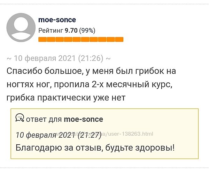Image resolution: width=209 pixels, height=169 pixels.
Task: Click the last segment of orange rating bar
Action: coord(119,39)
